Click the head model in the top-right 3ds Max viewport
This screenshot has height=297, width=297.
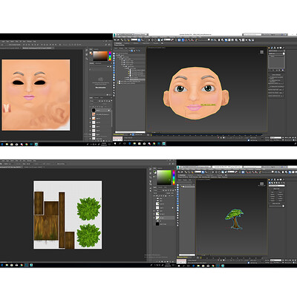[x=196, y=93]
